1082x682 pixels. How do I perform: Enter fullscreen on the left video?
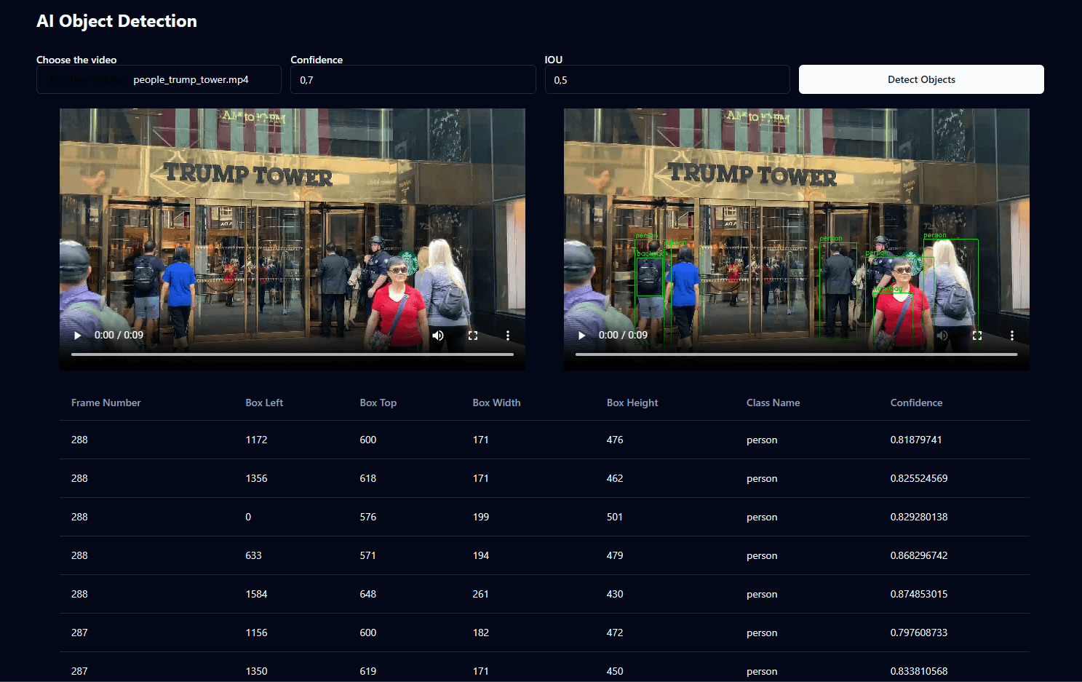pyautogui.click(x=473, y=336)
